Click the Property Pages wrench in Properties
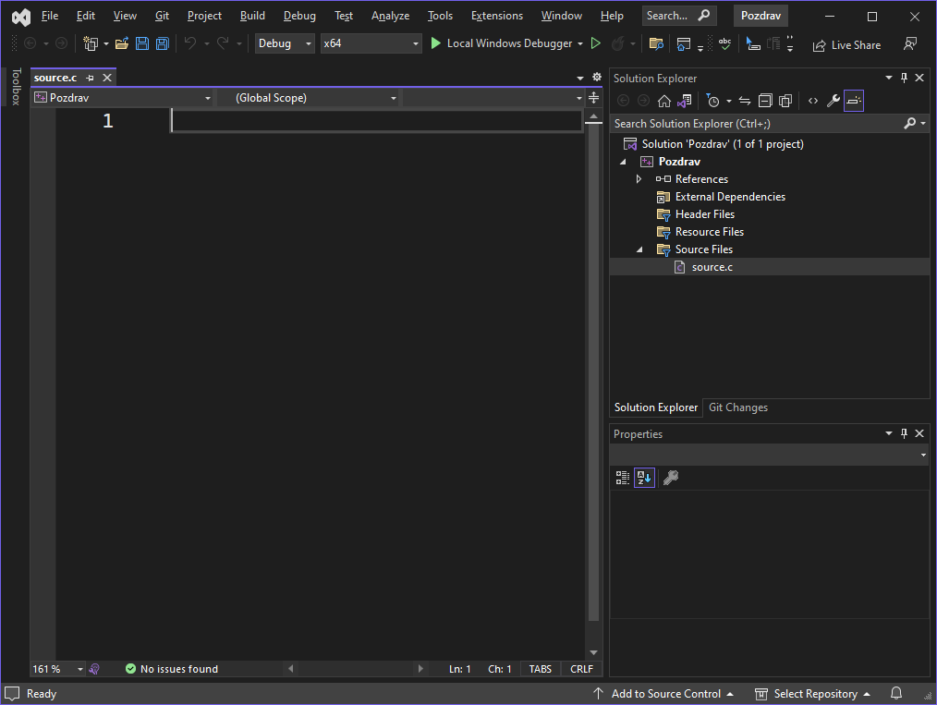This screenshot has width=937, height=705. pos(671,478)
